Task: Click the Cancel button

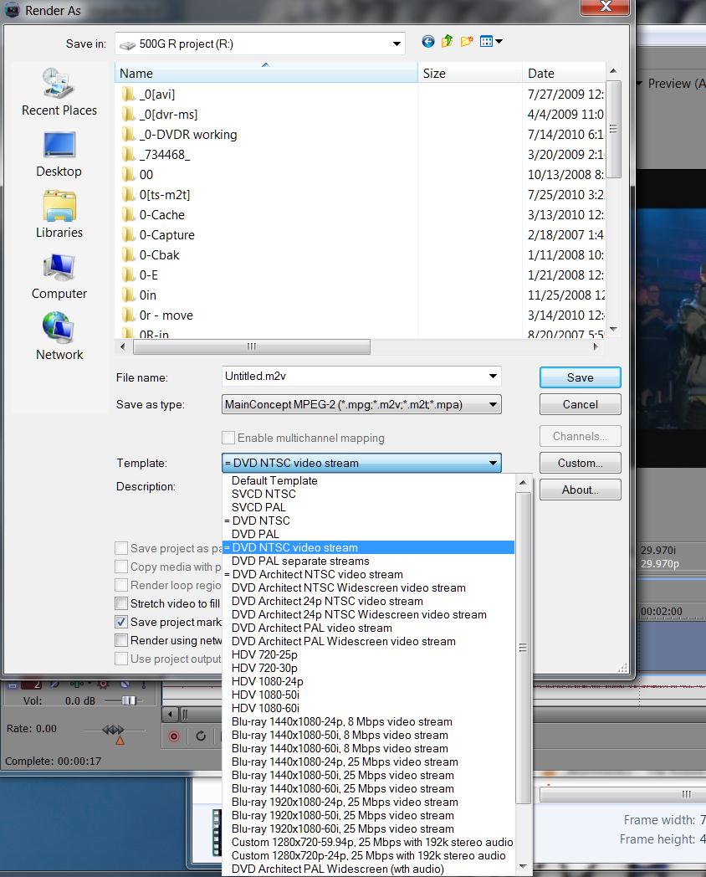Action: 581,404
